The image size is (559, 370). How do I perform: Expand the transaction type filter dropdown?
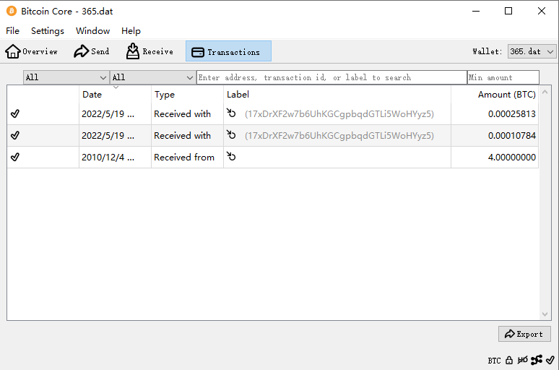click(152, 77)
